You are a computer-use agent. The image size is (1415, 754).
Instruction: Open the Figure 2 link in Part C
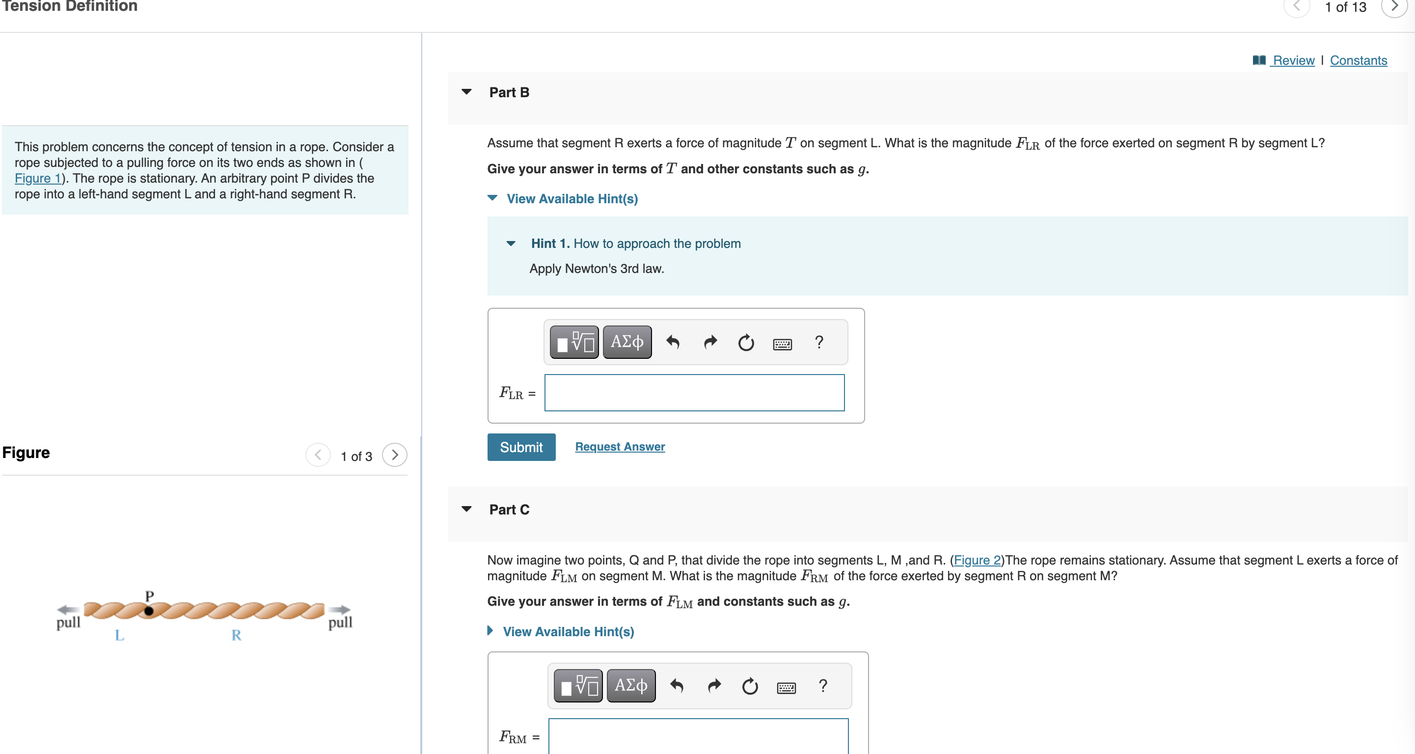point(977,560)
